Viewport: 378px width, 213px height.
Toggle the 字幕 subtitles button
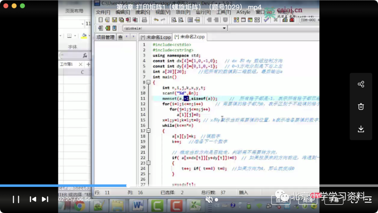(x=334, y=200)
